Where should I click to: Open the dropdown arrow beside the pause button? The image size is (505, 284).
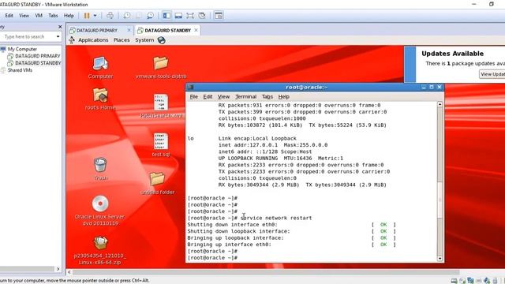95,16
